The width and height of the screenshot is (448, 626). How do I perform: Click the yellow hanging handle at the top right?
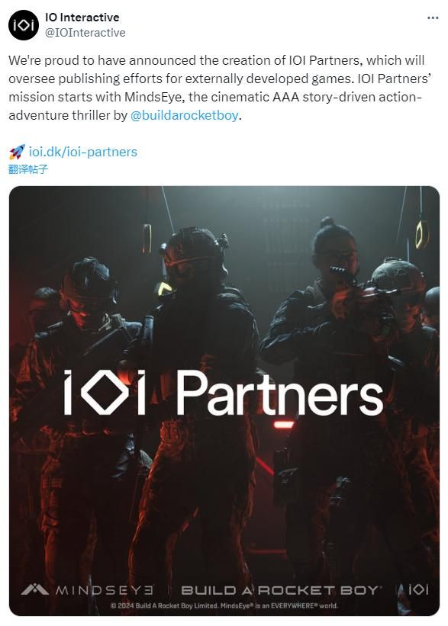pos(421,234)
